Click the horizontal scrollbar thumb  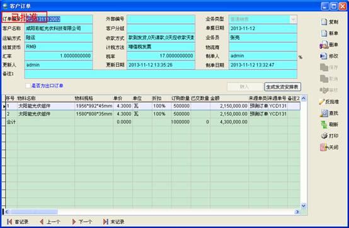click(33, 212)
